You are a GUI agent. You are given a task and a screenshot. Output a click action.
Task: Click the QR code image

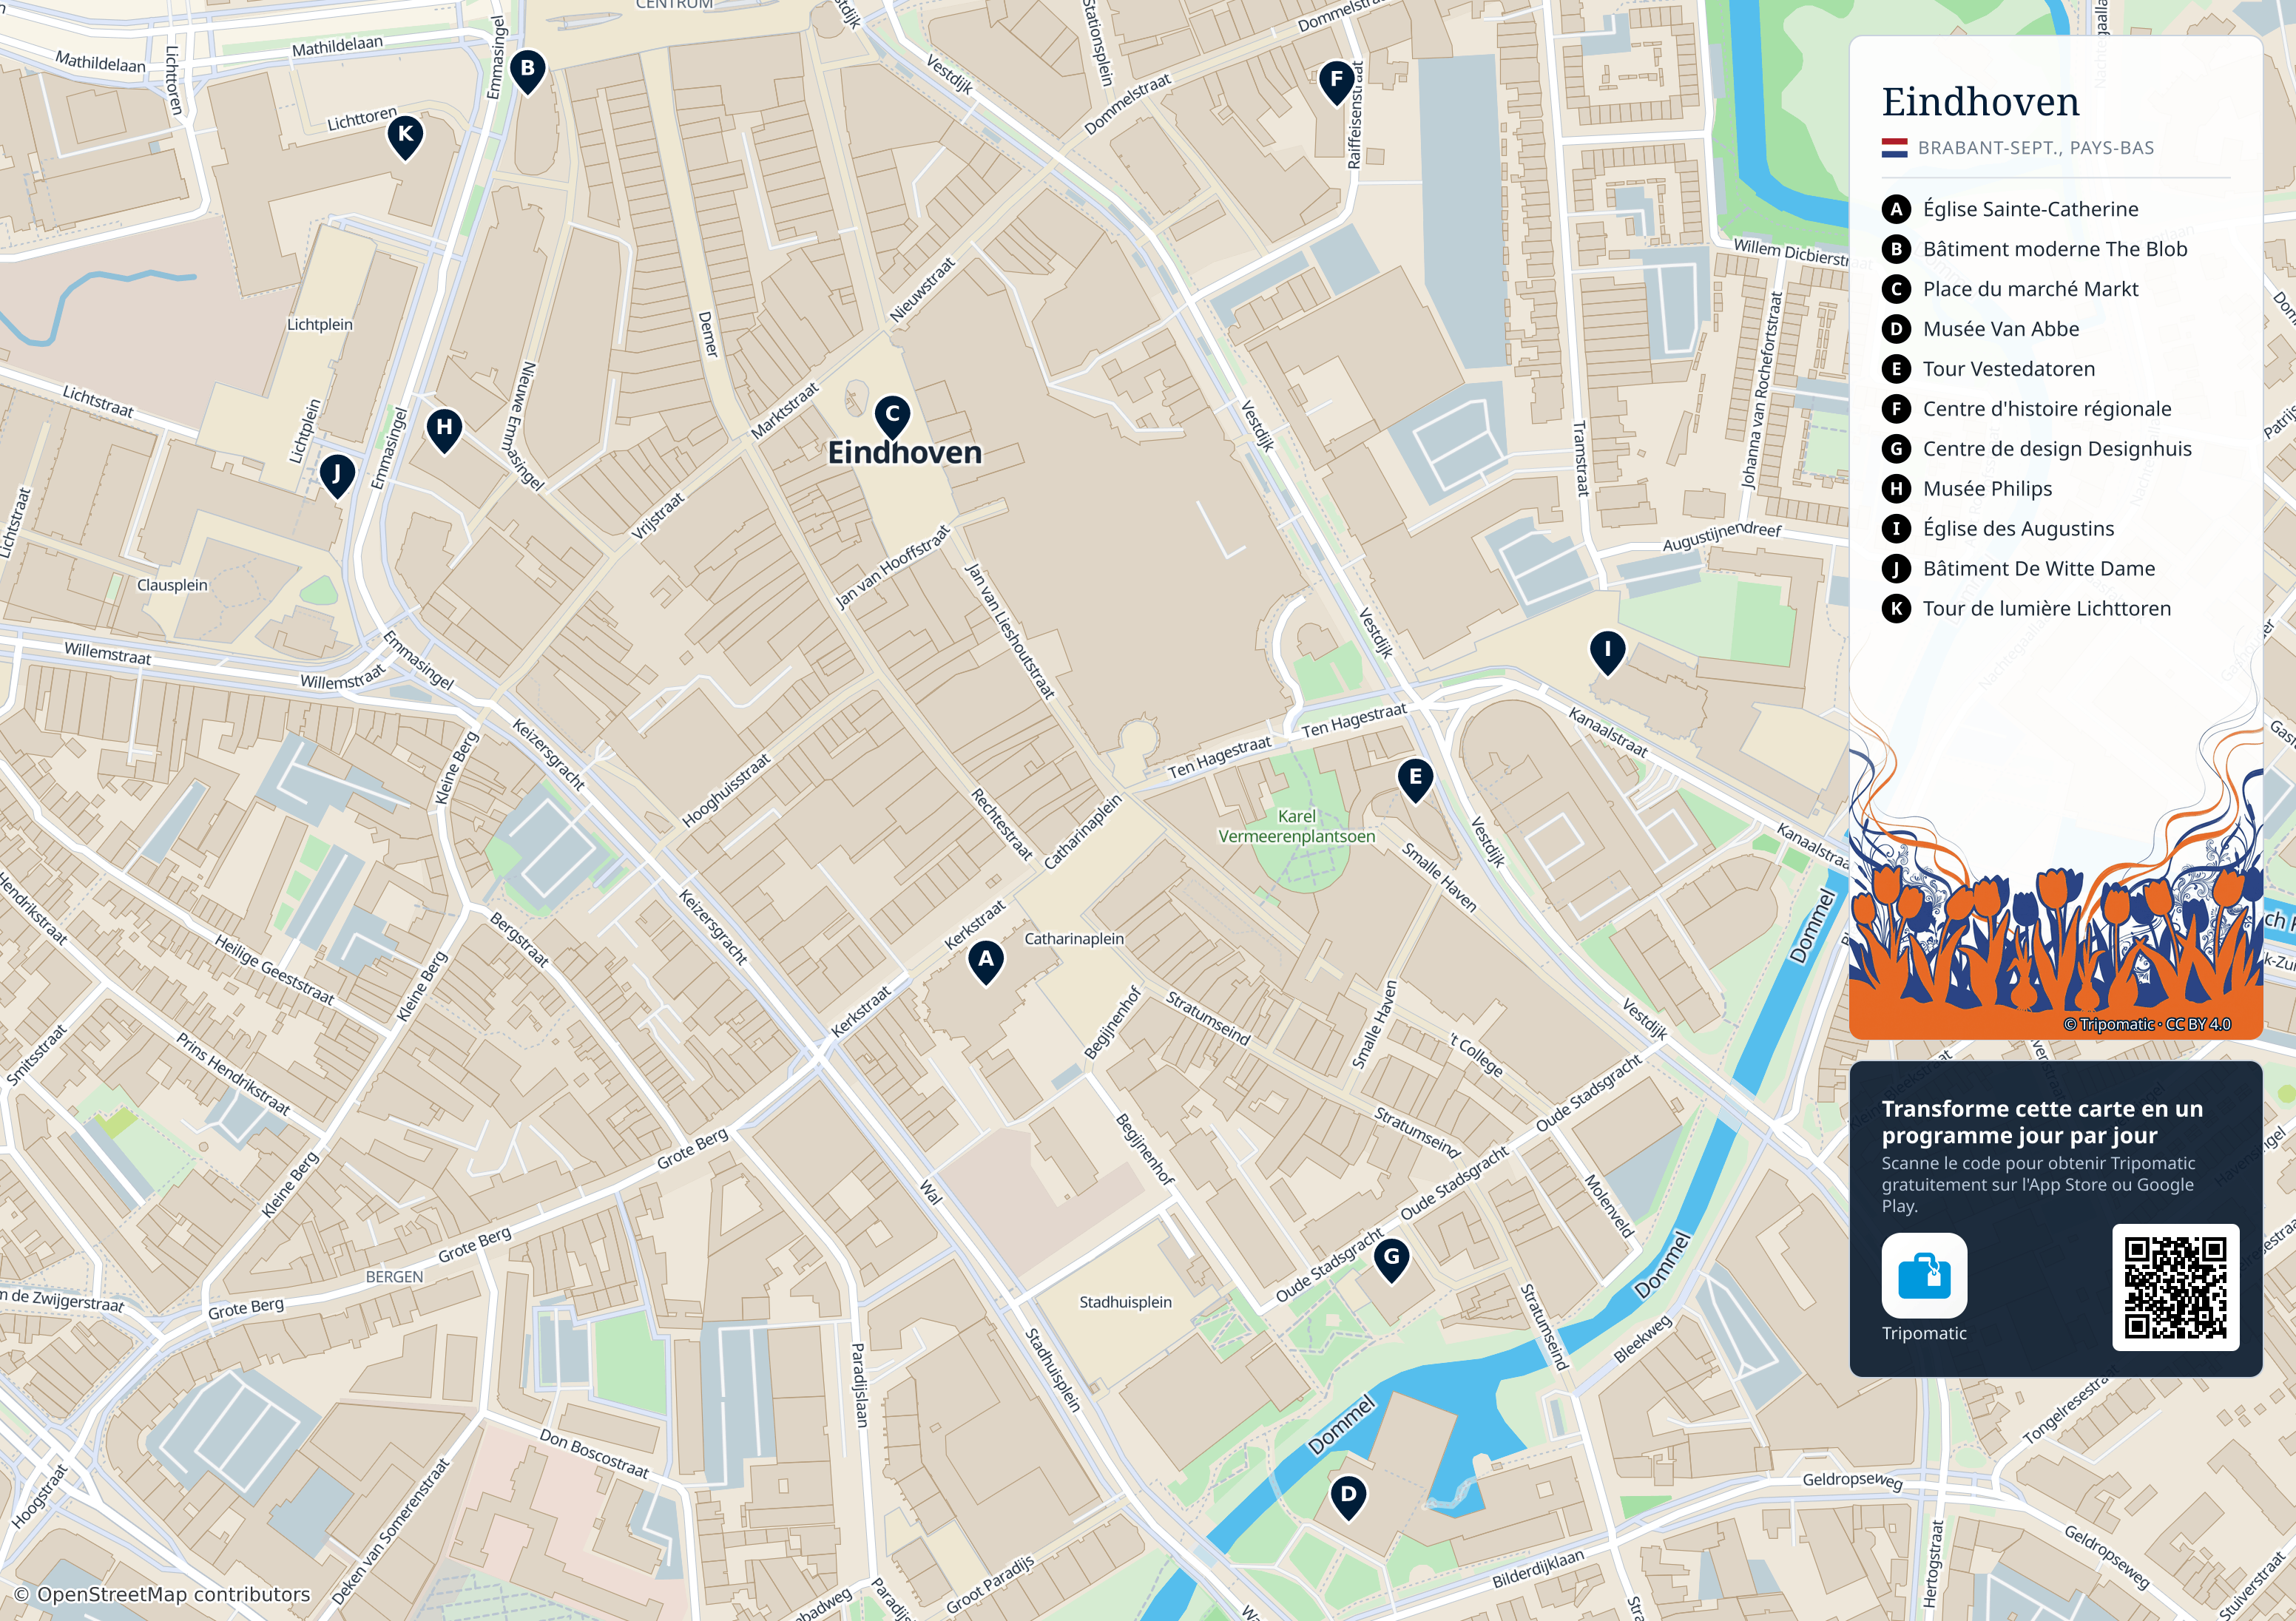point(2176,1287)
